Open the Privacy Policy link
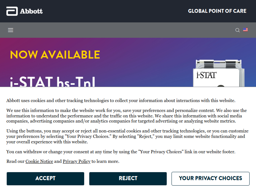The height and width of the screenshot is (192, 256). tap(76, 161)
